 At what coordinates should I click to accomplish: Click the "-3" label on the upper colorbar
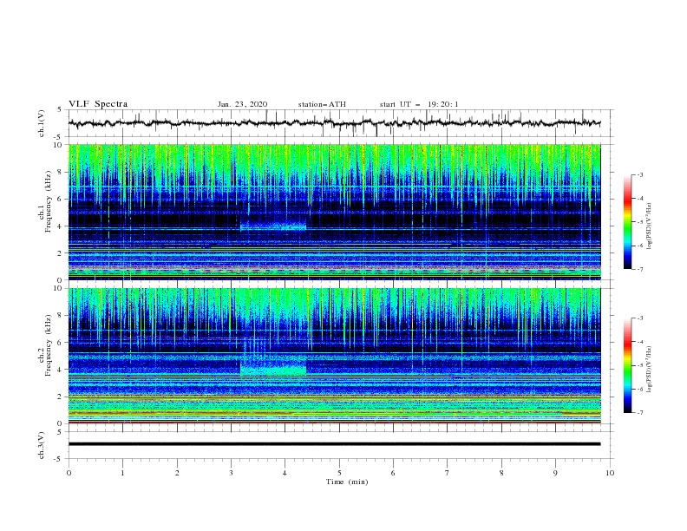tap(639, 174)
